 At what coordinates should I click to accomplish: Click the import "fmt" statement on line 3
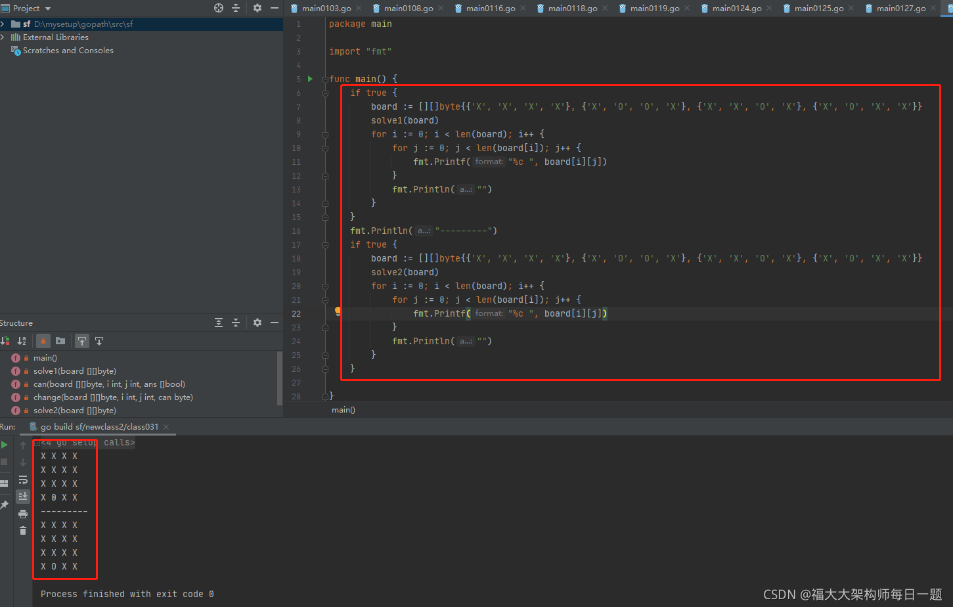361,51
